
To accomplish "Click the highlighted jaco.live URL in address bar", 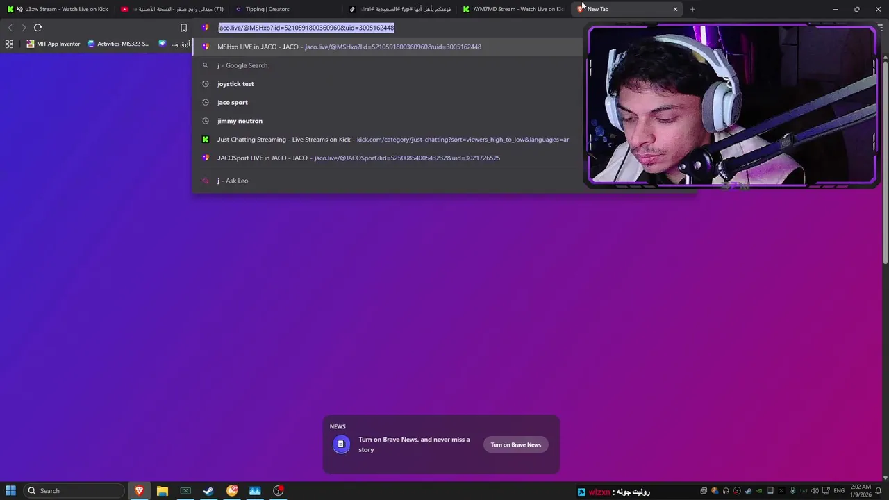I will [306, 28].
